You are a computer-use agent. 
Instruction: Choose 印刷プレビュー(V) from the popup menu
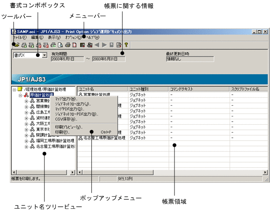pos(84,127)
